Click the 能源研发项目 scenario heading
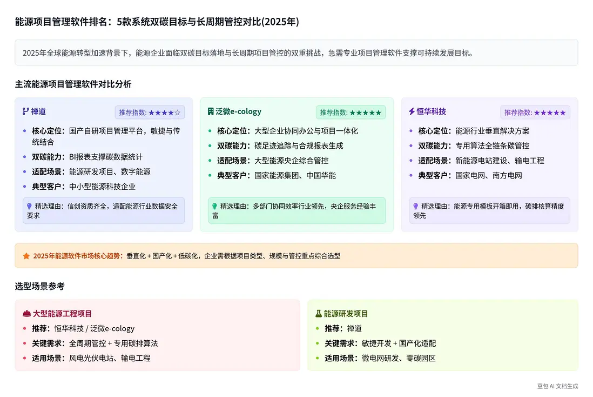593x397 pixels. [346, 314]
